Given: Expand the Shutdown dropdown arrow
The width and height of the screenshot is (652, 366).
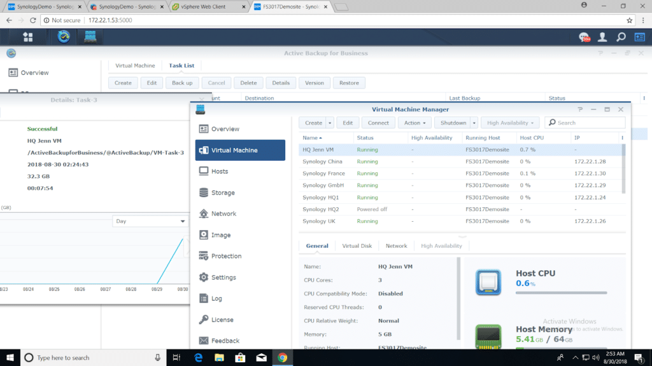Looking at the screenshot, I should (x=474, y=123).
